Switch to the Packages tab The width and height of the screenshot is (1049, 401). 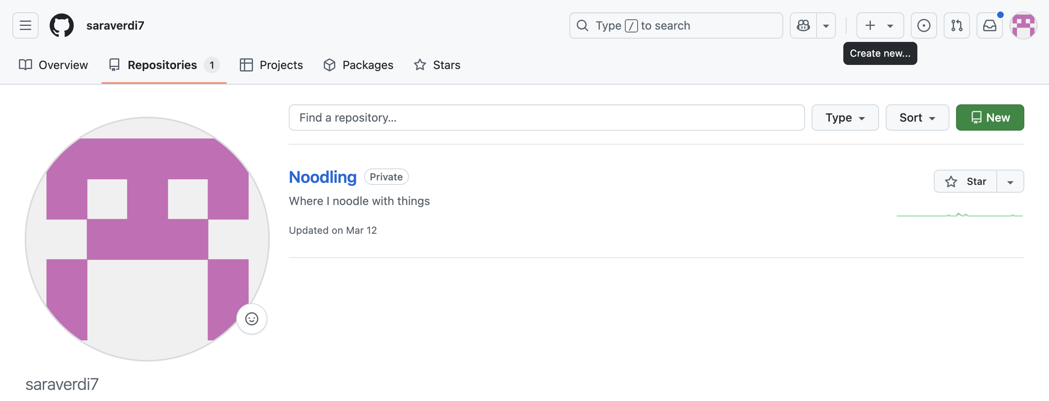tap(358, 65)
